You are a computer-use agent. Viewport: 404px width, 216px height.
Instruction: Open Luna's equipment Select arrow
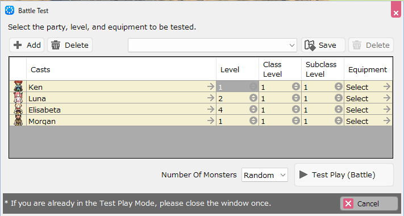pos(387,98)
